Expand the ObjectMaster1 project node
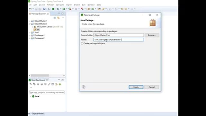 tap(30, 21)
